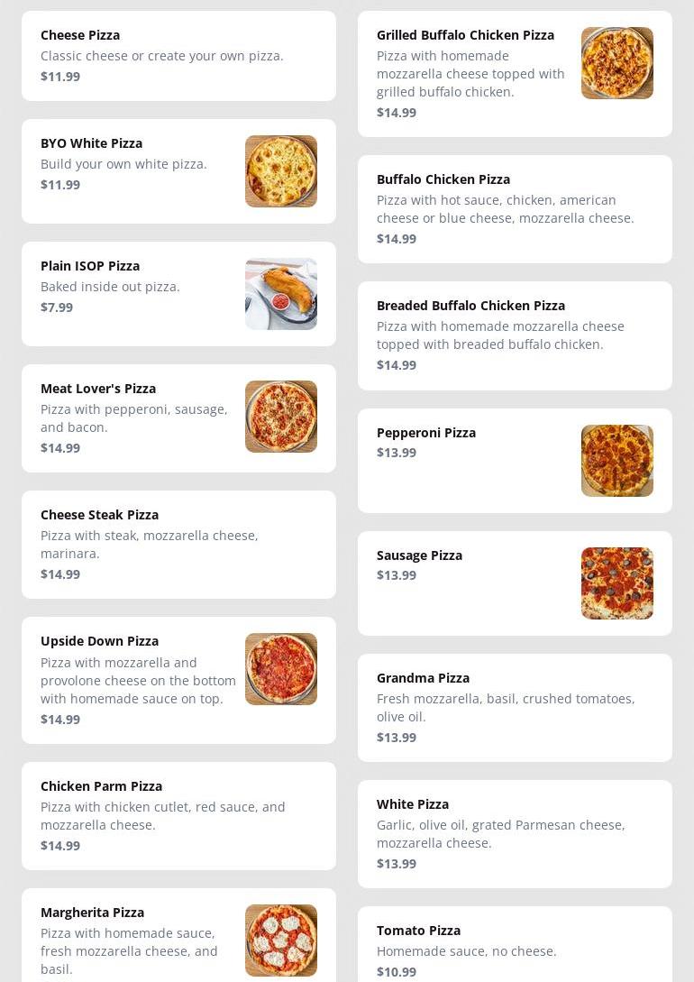Click the Grandma Pizza heading
694x982 pixels.
(423, 678)
